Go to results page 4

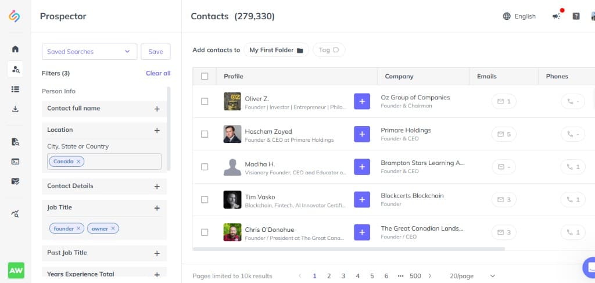[357, 276]
